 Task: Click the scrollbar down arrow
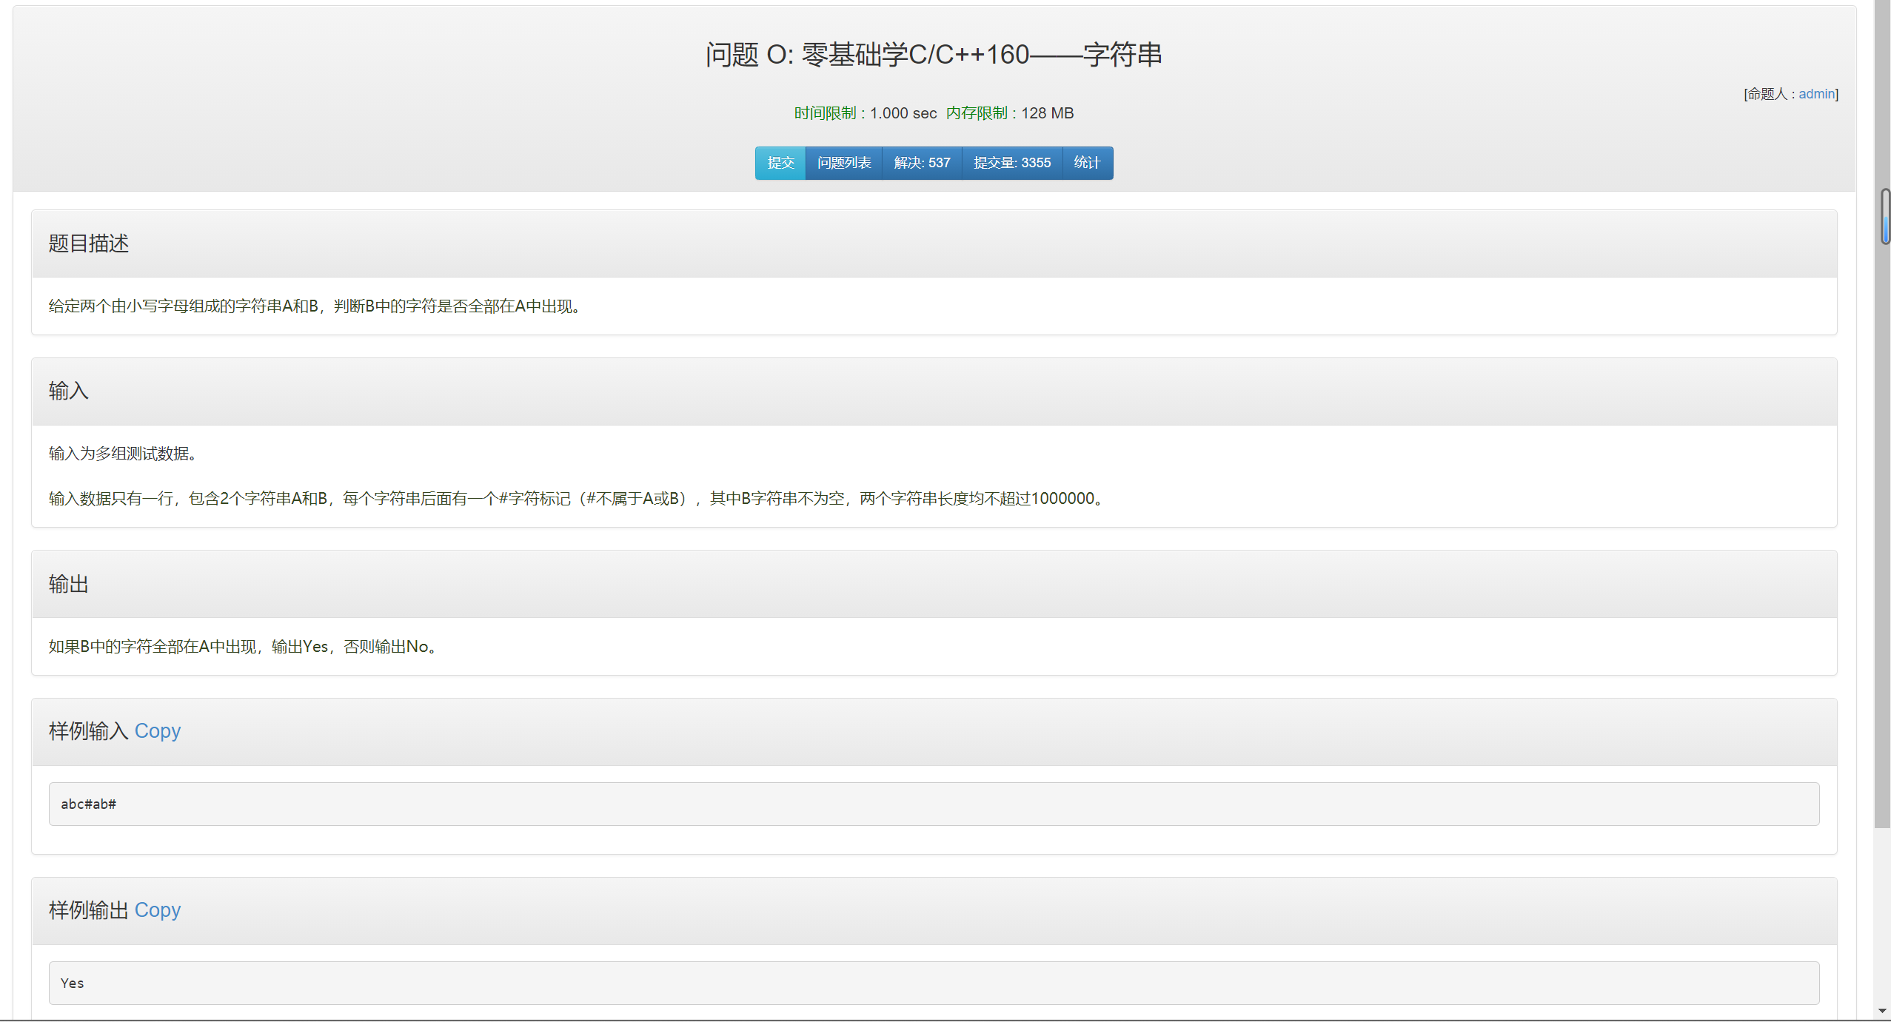click(1882, 1011)
